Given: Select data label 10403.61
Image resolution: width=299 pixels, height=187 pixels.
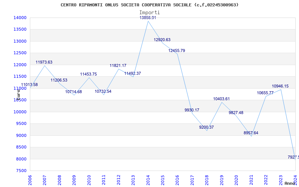Looking at the screenshot, I should click(221, 99).
